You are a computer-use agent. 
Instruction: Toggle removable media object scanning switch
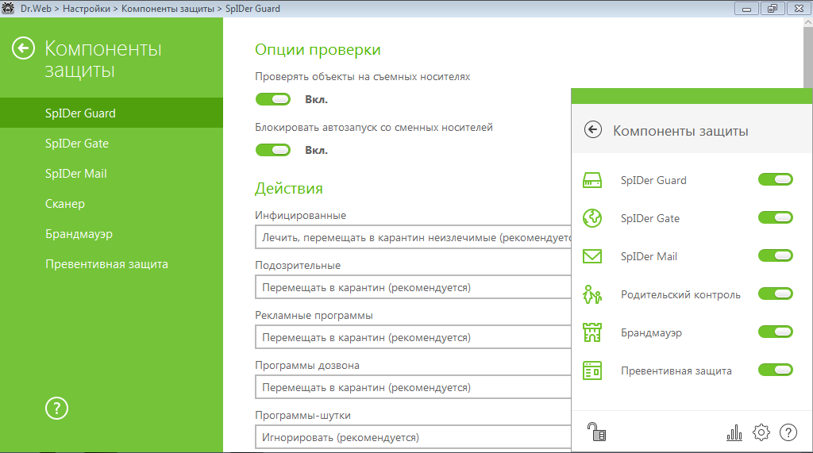273,99
